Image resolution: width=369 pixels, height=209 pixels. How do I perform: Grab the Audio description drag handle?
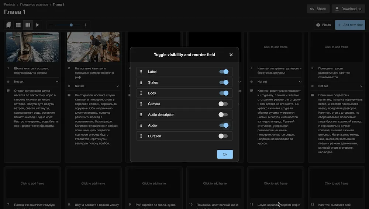(x=141, y=115)
